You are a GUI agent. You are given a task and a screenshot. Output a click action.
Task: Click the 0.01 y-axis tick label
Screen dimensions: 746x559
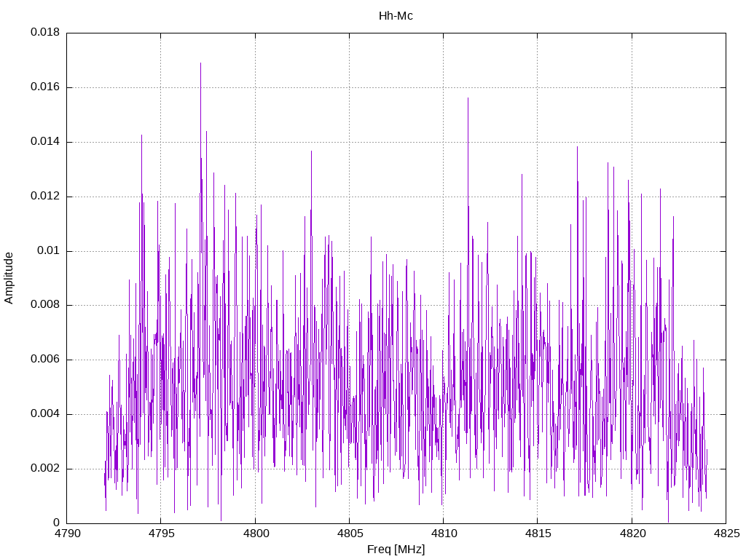pos(49,250)
